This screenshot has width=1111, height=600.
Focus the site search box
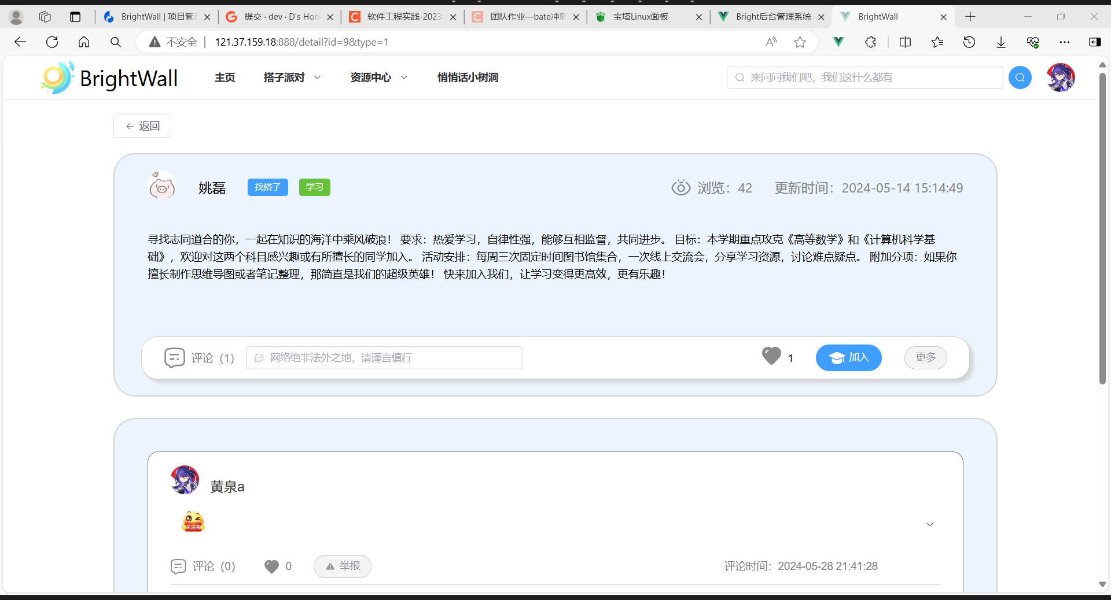click(x=864, y=77)
